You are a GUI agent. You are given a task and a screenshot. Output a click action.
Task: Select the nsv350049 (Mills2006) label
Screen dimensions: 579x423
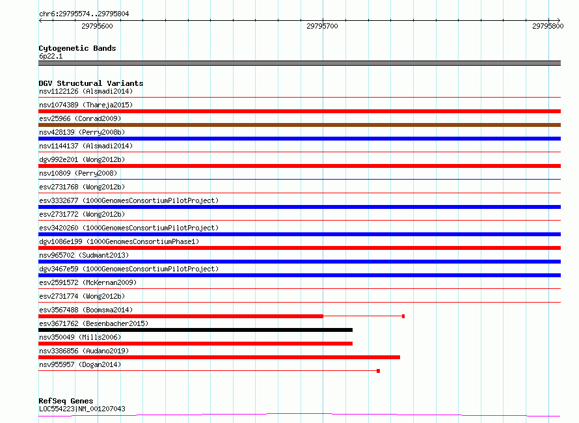click(80, 337)
